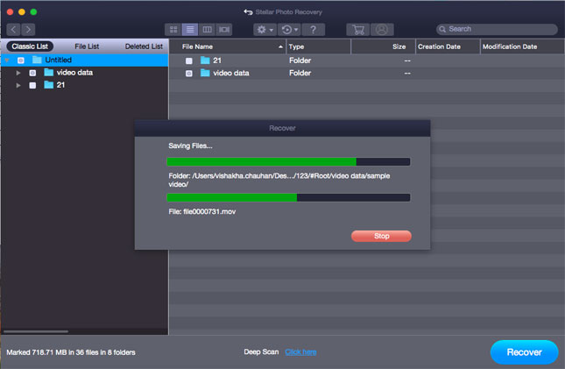Switch to list view
The width and height of the screenshot is (565, 369).
pyautogui.click(x=190, y=30)
